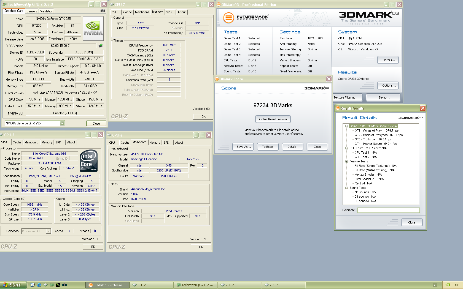The height and width of the screenshot is (289, 463).
Task: Click Online ResultBrowser button
Action: pos(273,119)
